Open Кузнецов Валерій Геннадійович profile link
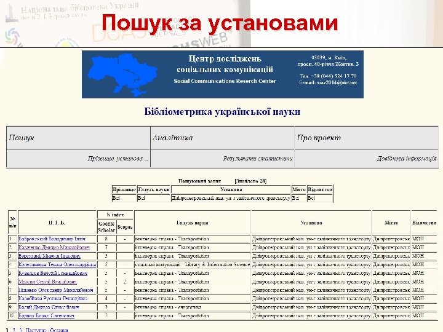This screenshot has height=332, width=443. 53,273
